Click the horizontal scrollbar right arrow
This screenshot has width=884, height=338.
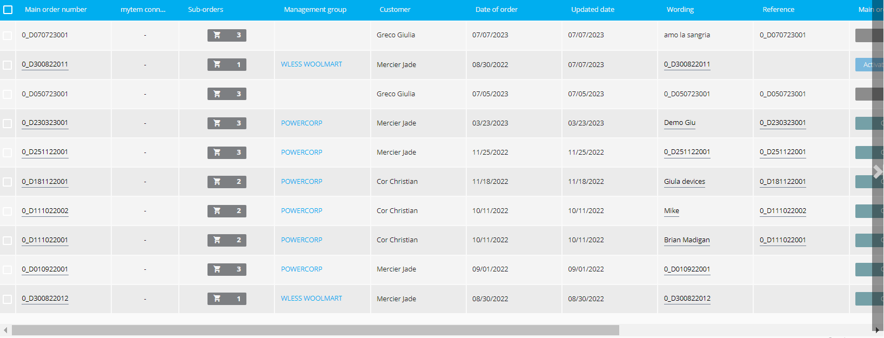(x=878, y=330)
